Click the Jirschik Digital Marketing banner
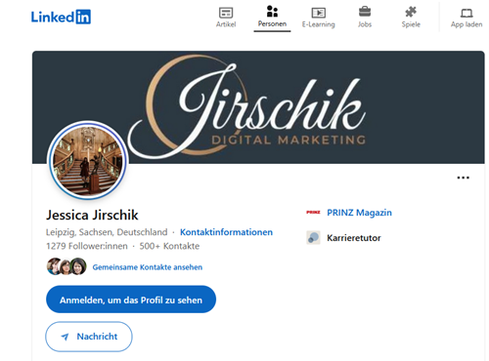489x361 pixels. 258,107
